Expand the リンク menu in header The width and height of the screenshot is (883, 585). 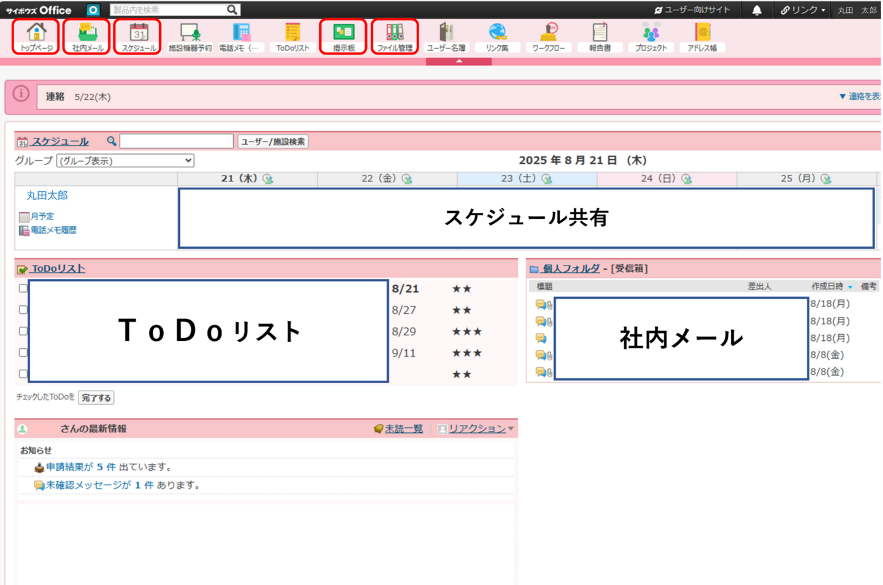pyautogui.click(x=803, y=10)
